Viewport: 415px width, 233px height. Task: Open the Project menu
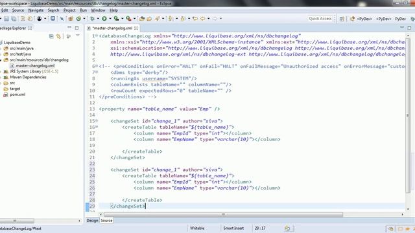click(x=69, y=10)
